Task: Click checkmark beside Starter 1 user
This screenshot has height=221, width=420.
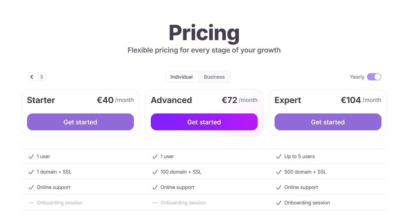Action: (x=31, y=156)
